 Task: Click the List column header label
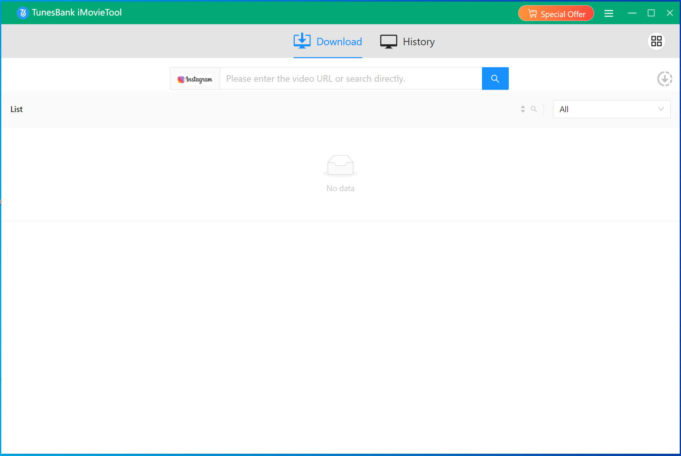pyautogui.click(x=16, y=109)
